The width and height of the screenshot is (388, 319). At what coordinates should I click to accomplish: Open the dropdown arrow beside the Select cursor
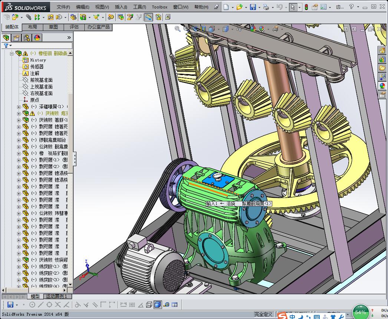299,7
